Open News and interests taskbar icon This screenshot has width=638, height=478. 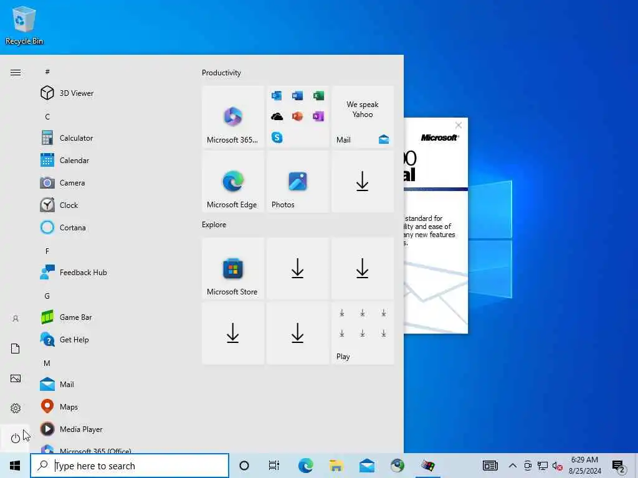(x=490, y=466)
